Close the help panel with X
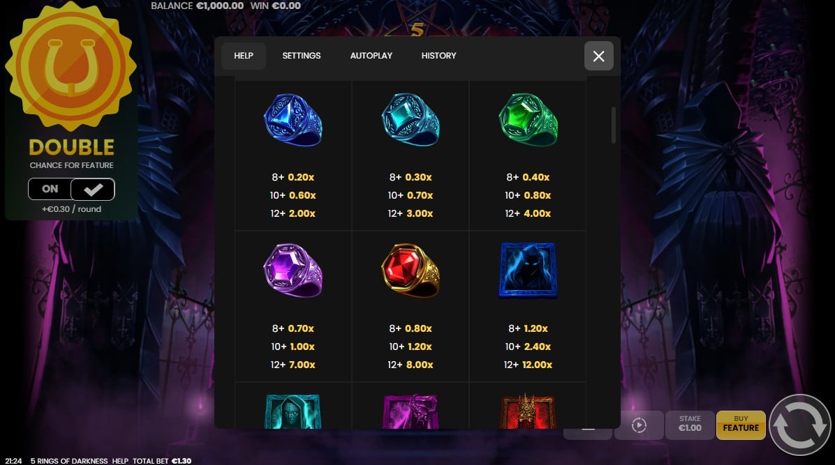The image size is (835, 465). (598, 56)
